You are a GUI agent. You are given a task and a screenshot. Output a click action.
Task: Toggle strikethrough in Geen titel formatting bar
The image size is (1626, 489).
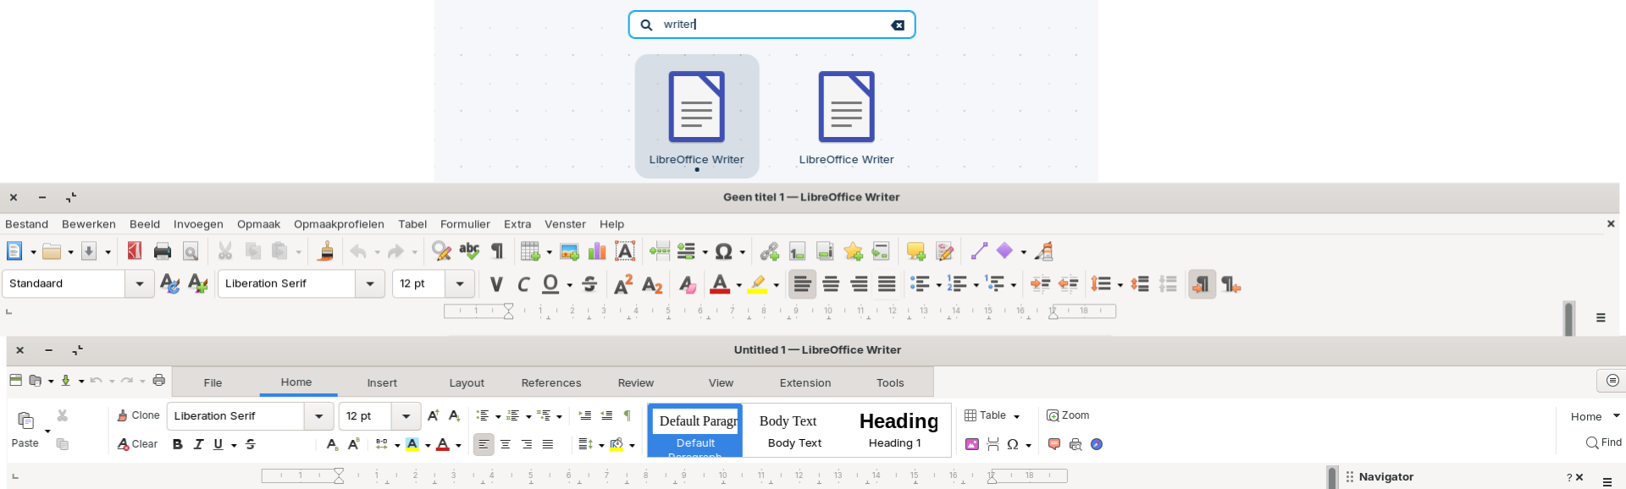coord(589,284)
